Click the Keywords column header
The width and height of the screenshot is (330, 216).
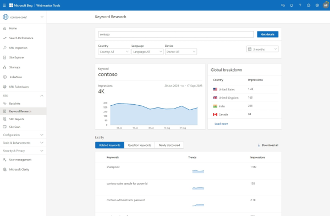click(x=113, y=158)
